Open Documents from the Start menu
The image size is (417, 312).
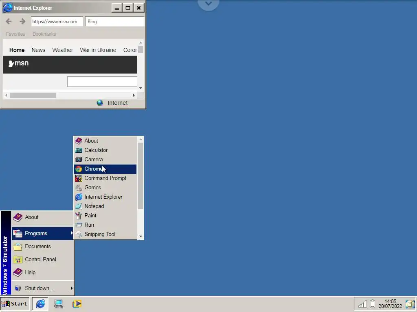(x=42, y=247)
